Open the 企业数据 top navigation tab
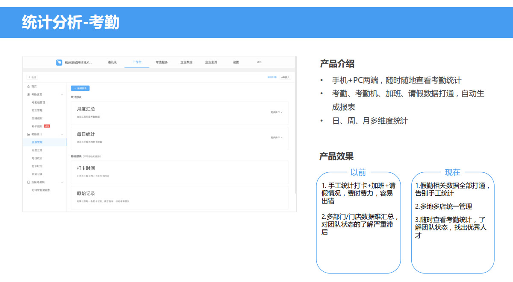The height and width of the screenshot is (282, 513). 186,62
